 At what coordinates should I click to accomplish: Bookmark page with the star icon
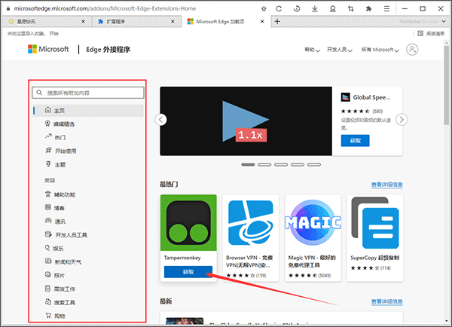[x=262, y=7]
